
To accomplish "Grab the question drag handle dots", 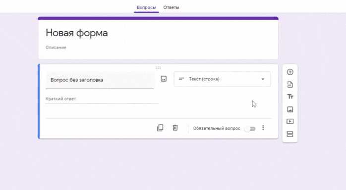I will (x=158, y=68).
